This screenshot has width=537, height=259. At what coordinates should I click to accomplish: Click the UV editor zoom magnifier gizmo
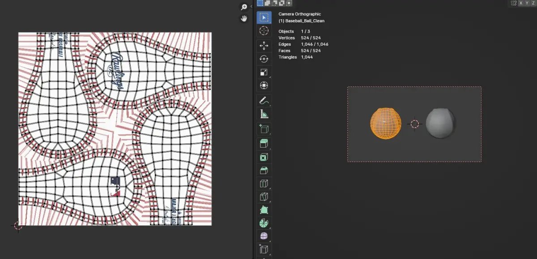(244, 7)
